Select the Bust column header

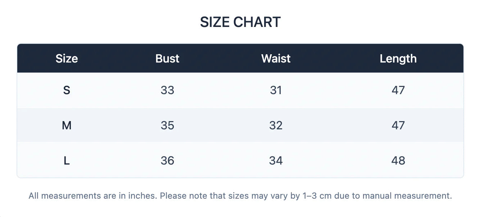(x=167, y=59)
